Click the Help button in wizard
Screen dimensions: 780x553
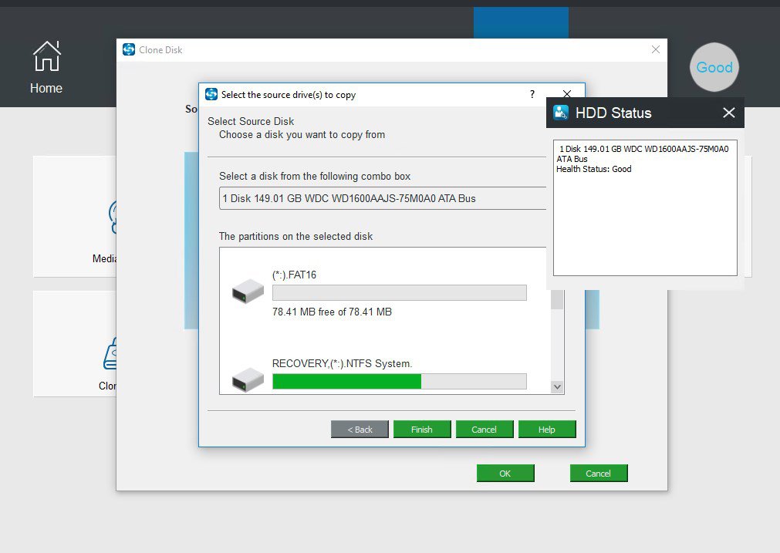[547, 430]
